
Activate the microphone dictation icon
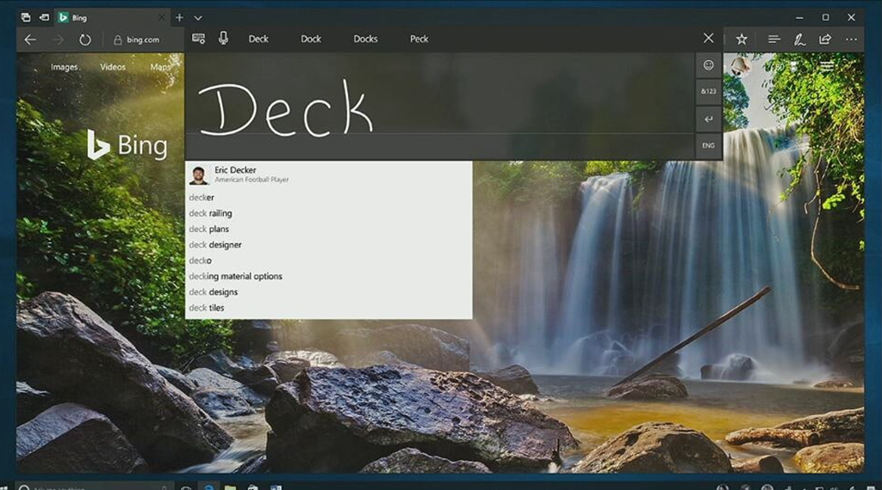(x=223, y=39)
